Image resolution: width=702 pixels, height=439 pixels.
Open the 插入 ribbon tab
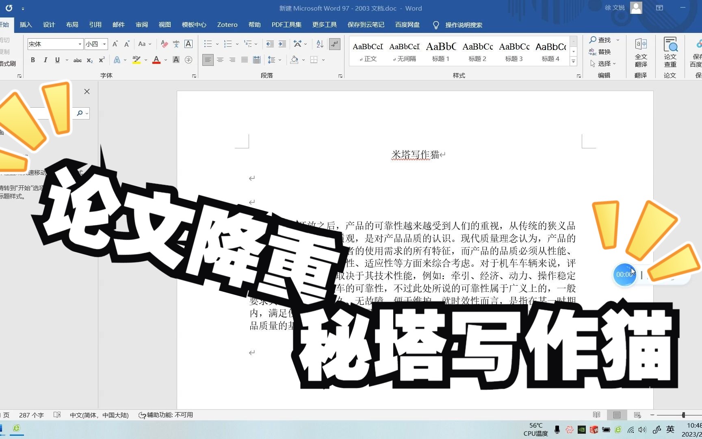26,25
